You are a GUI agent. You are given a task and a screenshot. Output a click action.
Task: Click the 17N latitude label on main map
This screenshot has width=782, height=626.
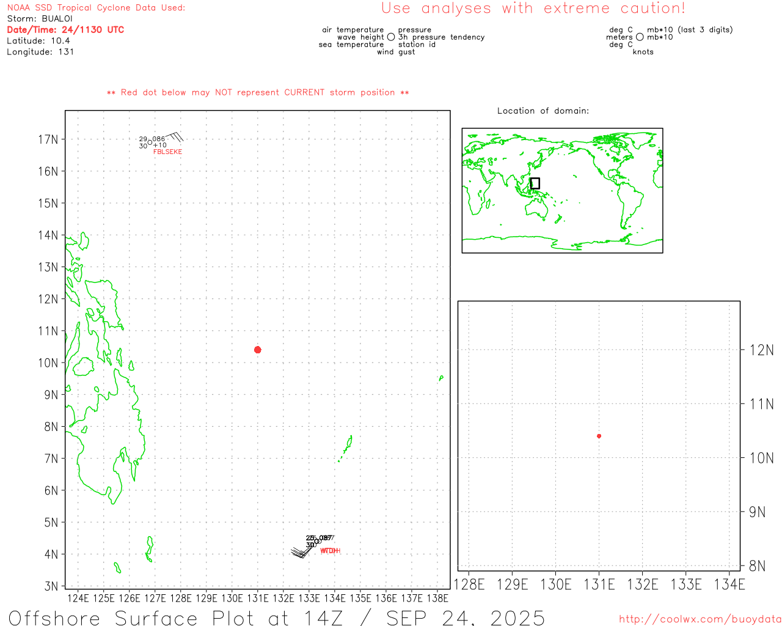coord(48,139)
